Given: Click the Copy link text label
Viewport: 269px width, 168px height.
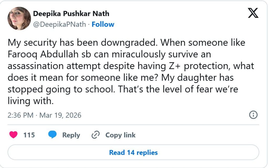Looking at the screenshot, I should [120, 135].
